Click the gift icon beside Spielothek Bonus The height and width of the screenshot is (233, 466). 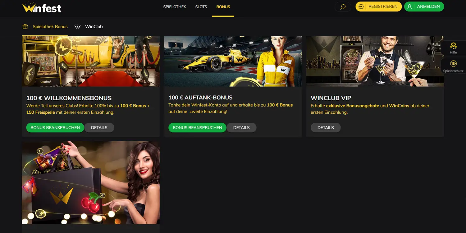(25, 27)
